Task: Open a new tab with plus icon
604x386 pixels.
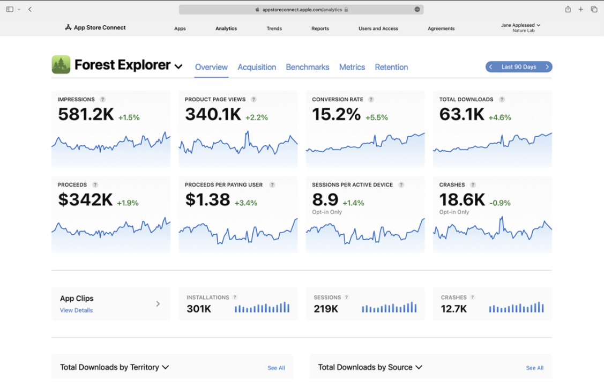Action: point(580,9)
